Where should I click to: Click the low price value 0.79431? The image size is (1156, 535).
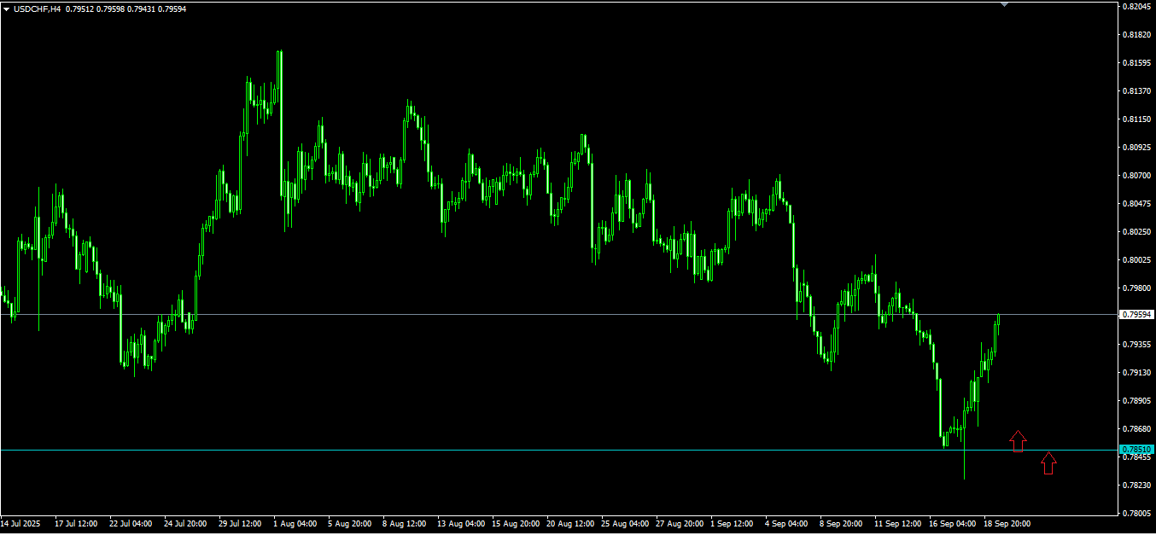pos(141,9)
